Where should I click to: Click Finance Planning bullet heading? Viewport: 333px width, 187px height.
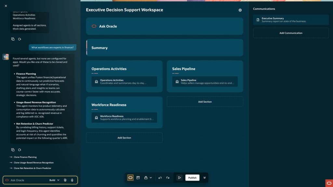[26, 74]
